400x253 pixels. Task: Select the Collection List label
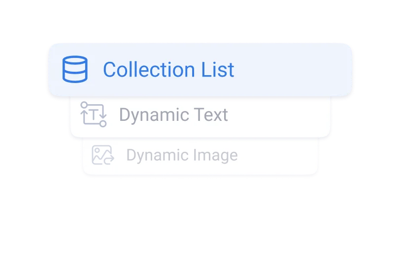[x=168, y=70]
